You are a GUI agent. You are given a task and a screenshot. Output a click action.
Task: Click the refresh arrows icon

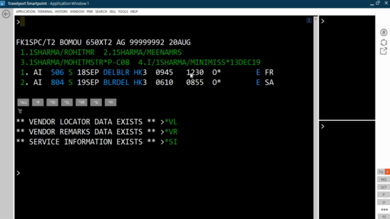[x=383, y=43]
